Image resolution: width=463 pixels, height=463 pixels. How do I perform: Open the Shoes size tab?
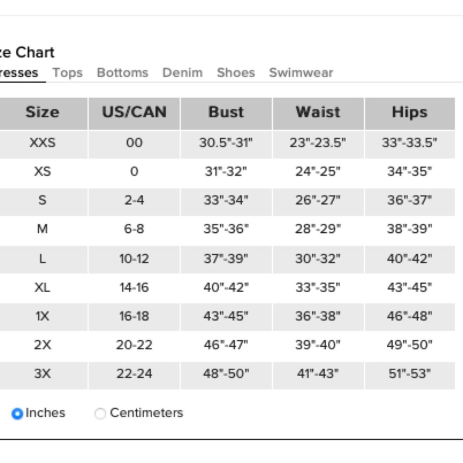point(236,73)
